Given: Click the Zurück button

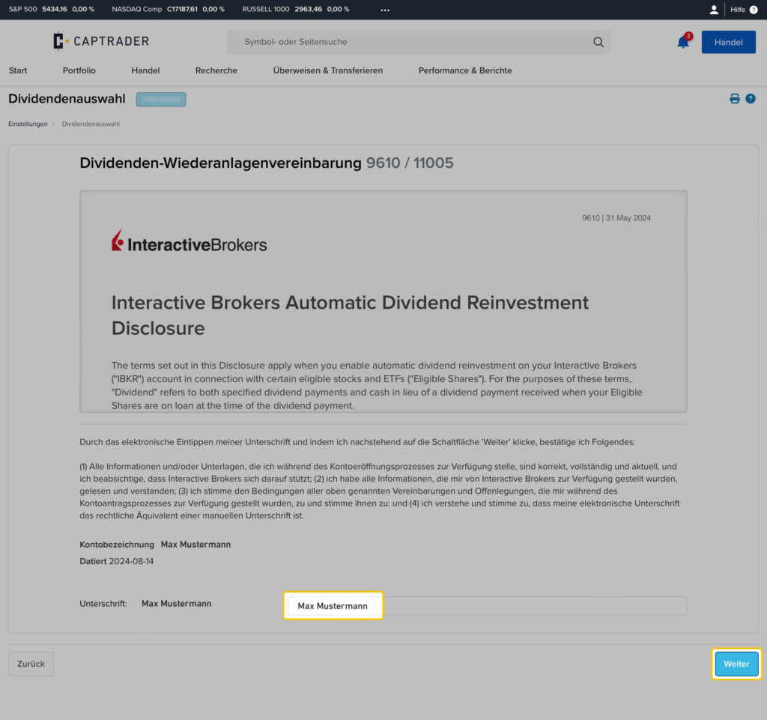Looking at the screenshot, I should point(31,664).
